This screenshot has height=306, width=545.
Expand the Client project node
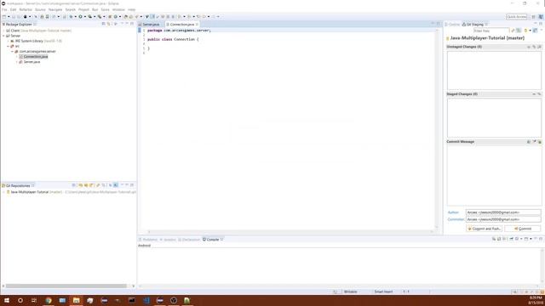coord(3,31)
